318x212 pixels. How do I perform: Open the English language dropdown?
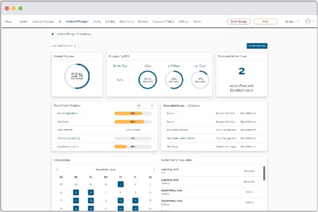pos(292,21)
